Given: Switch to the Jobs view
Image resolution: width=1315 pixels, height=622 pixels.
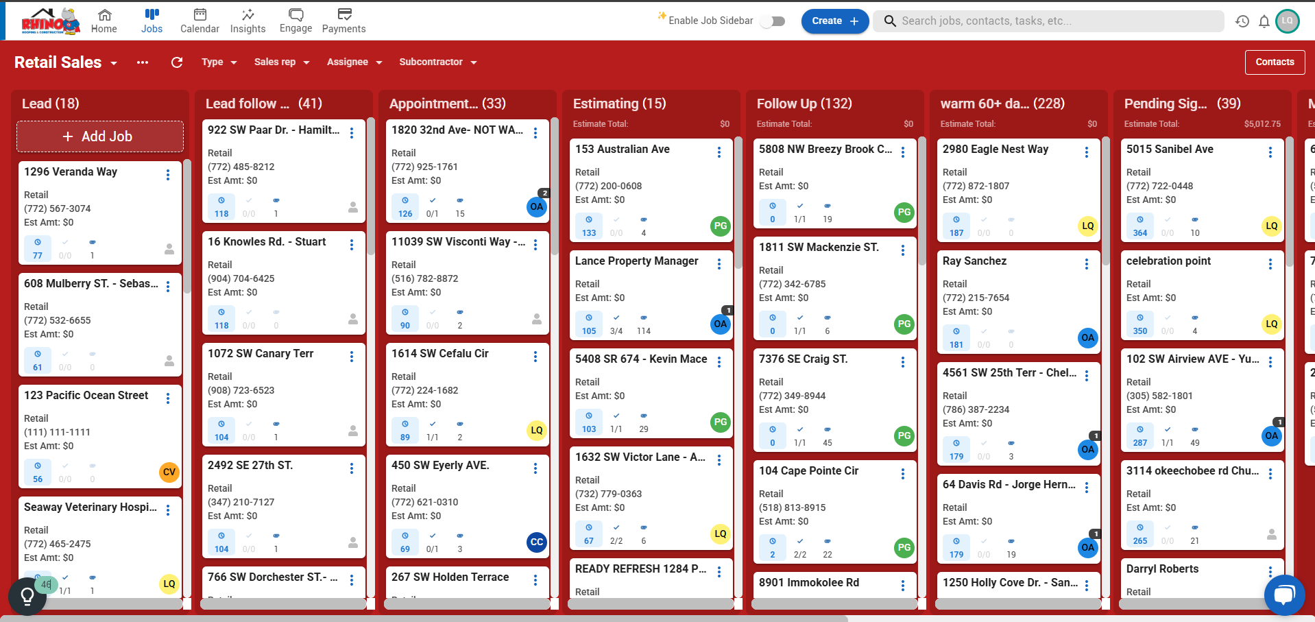Looking at the screenshot, I should coord(152,21).
